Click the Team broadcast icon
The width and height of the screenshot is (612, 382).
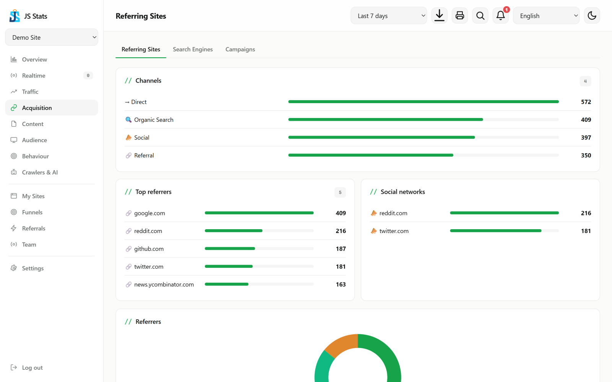tap(14, 244)
